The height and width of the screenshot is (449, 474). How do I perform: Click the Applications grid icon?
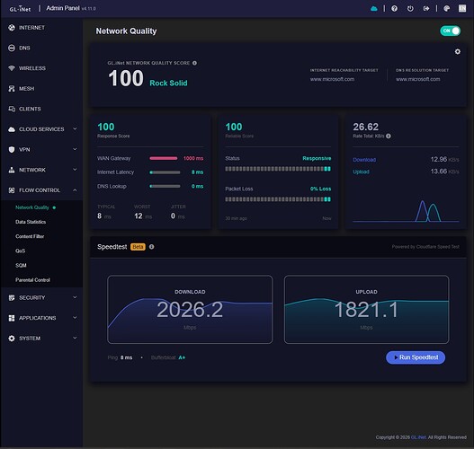pyautogui.click(x=12, y=318)
